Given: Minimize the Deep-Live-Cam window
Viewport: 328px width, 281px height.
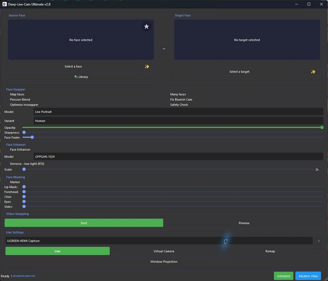Looking at the screenshot, I should pos(297,4).
